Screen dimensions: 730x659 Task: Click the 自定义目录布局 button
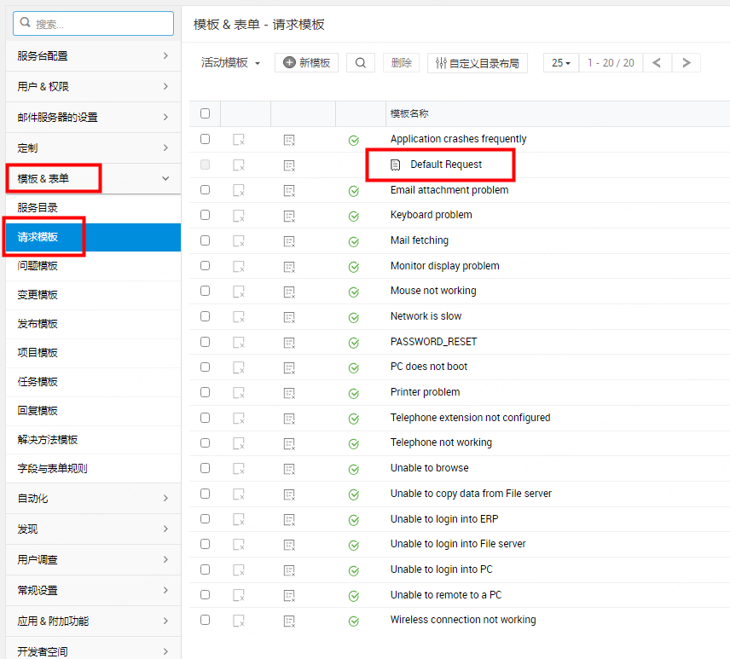tap(478, 63)
